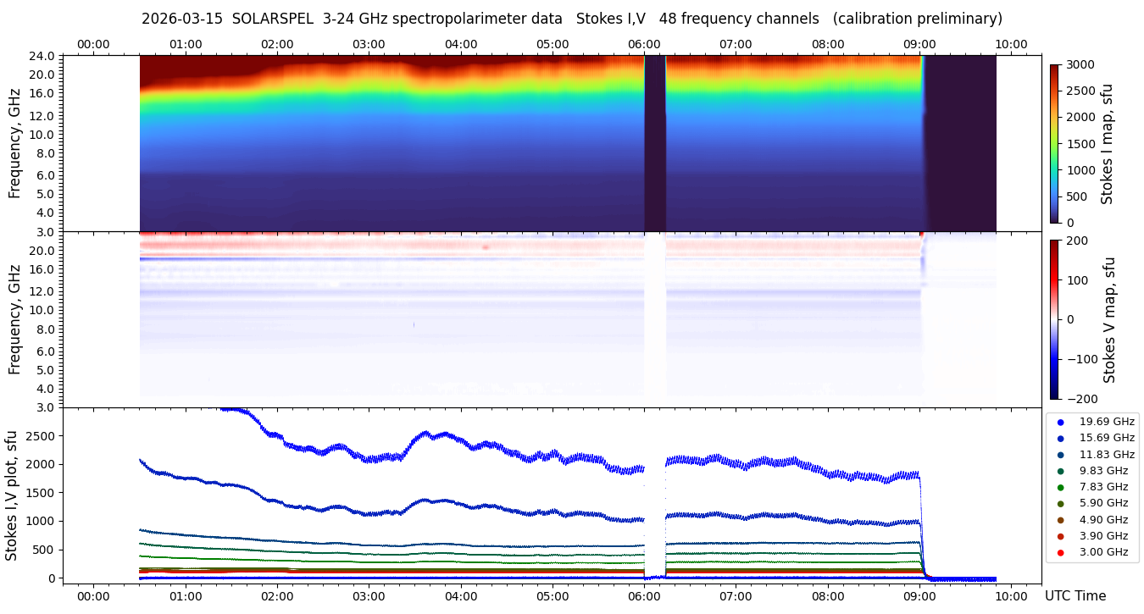Viewport: 1144px width, 614px height.
Task: Click the Stokes I map colorbar
Action: pos(1054,143)
